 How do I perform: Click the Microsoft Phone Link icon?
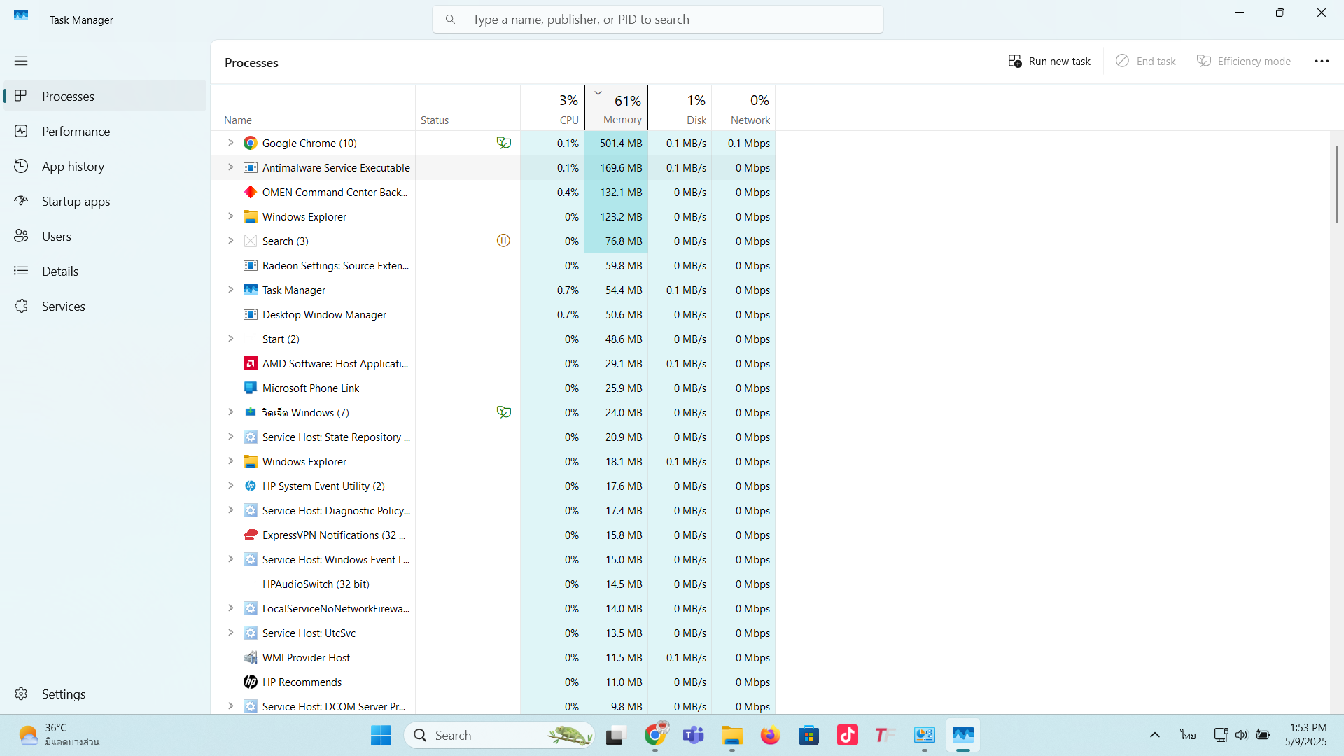250,388
